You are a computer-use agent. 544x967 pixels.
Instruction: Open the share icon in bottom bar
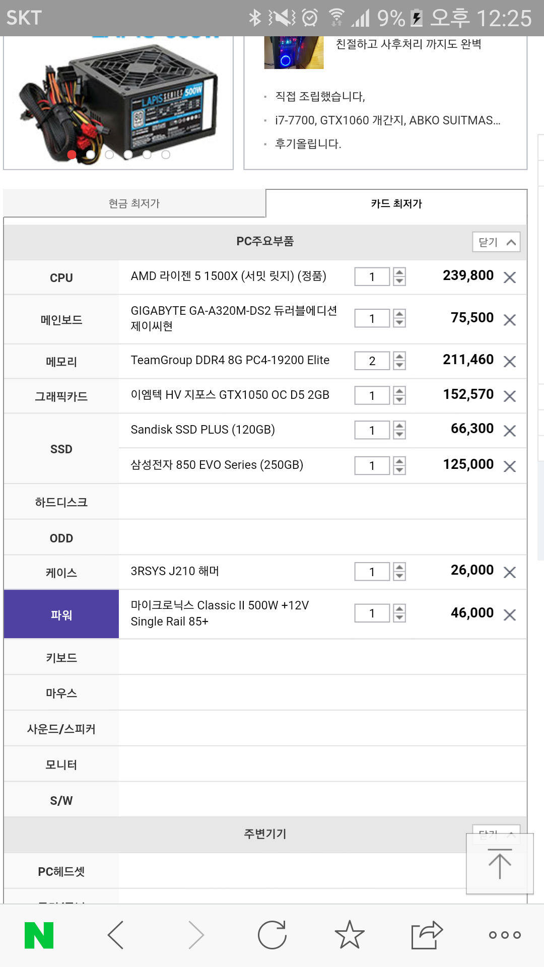pyautogui.click(x=427, y=935)
